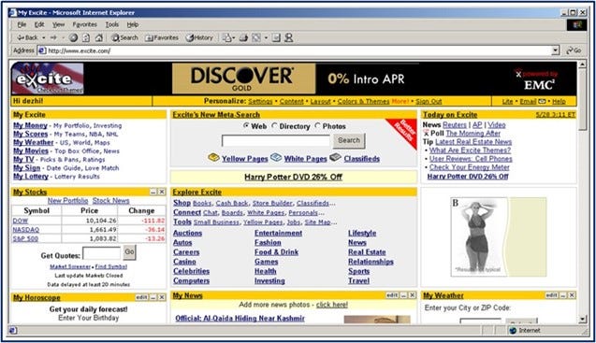Click the Mail toolbar icon
This screenshot has height=343, width=596.
(x=227, y=37)
